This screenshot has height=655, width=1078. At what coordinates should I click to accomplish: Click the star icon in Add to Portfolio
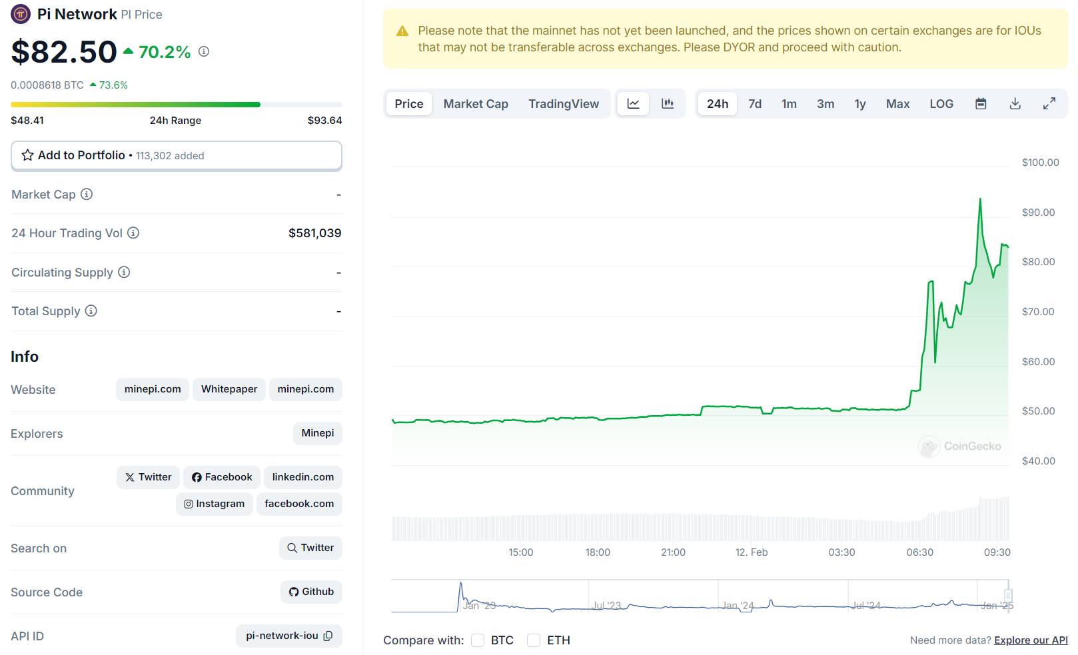coord(27,155)
